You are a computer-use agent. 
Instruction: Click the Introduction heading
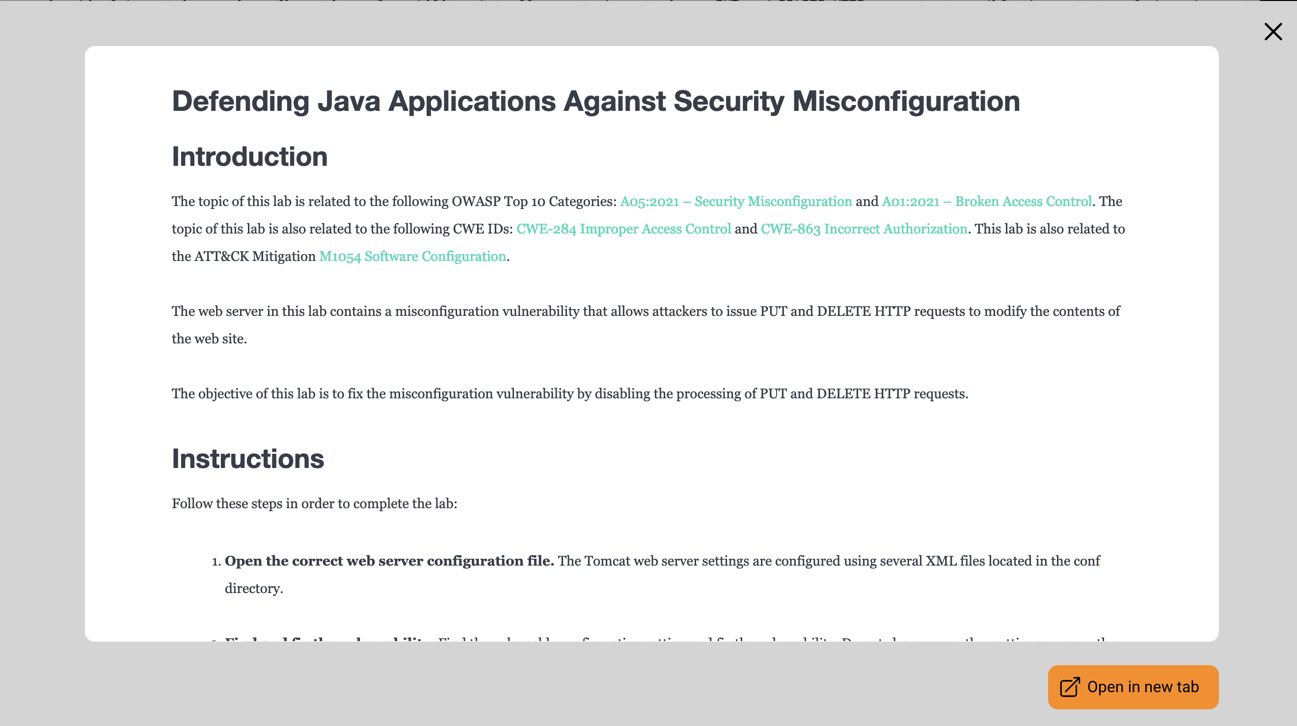[250, 156]
